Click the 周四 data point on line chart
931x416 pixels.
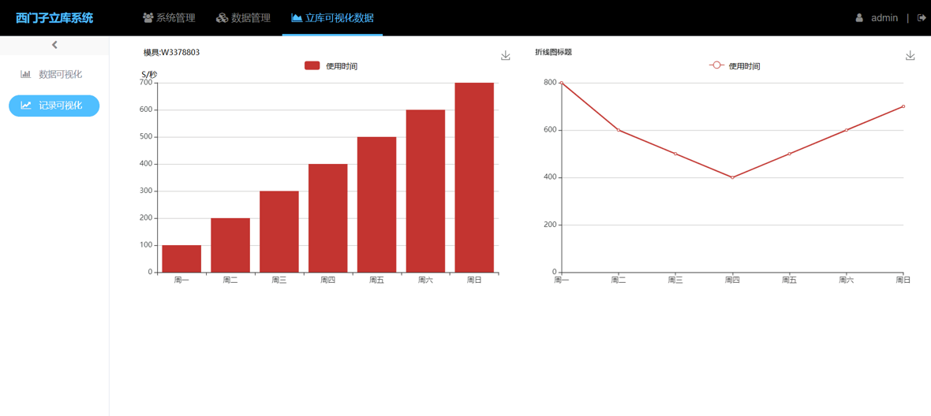[x=732, y=177]
